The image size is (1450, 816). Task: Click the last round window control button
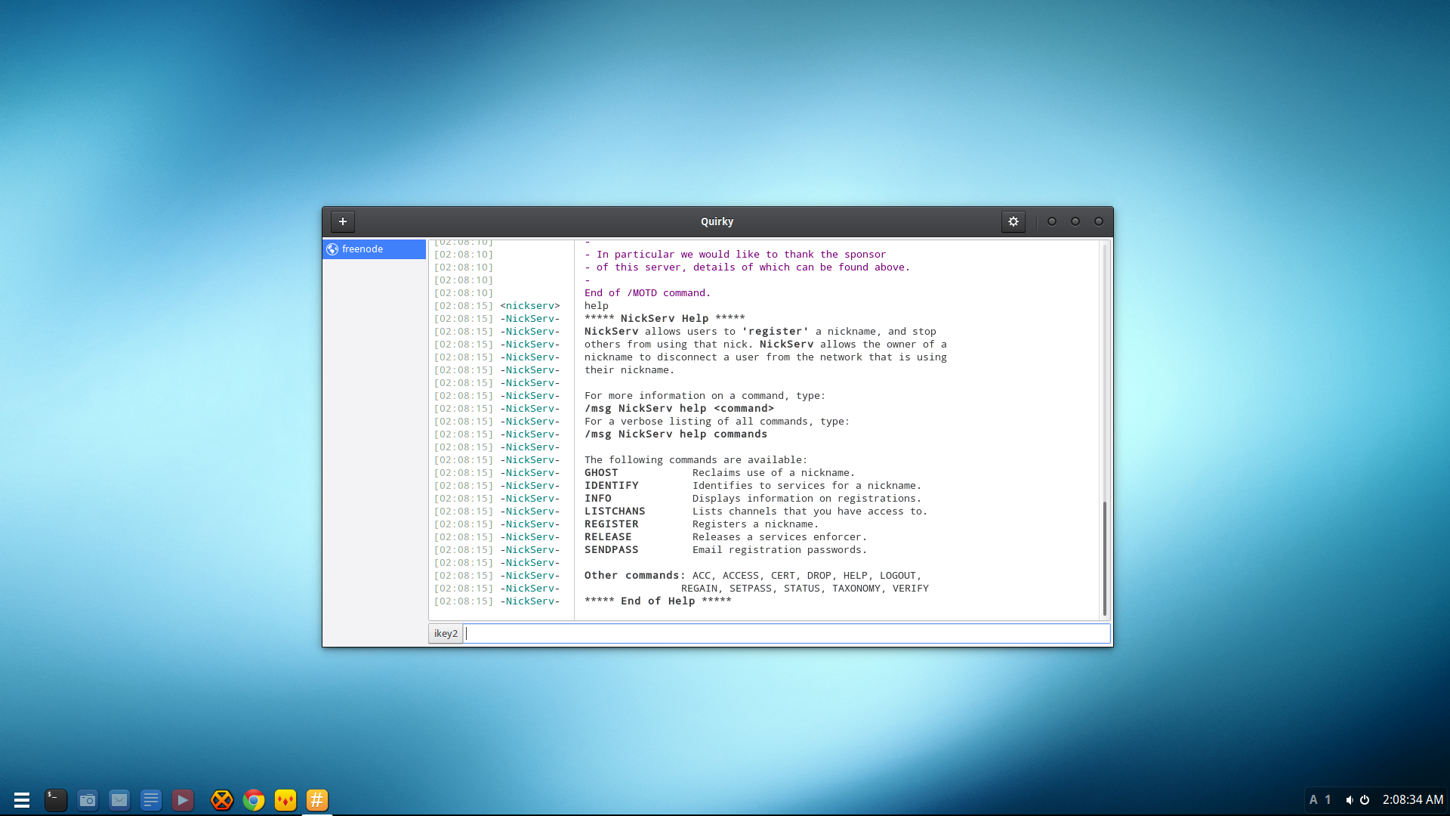tap(1099, 221)
